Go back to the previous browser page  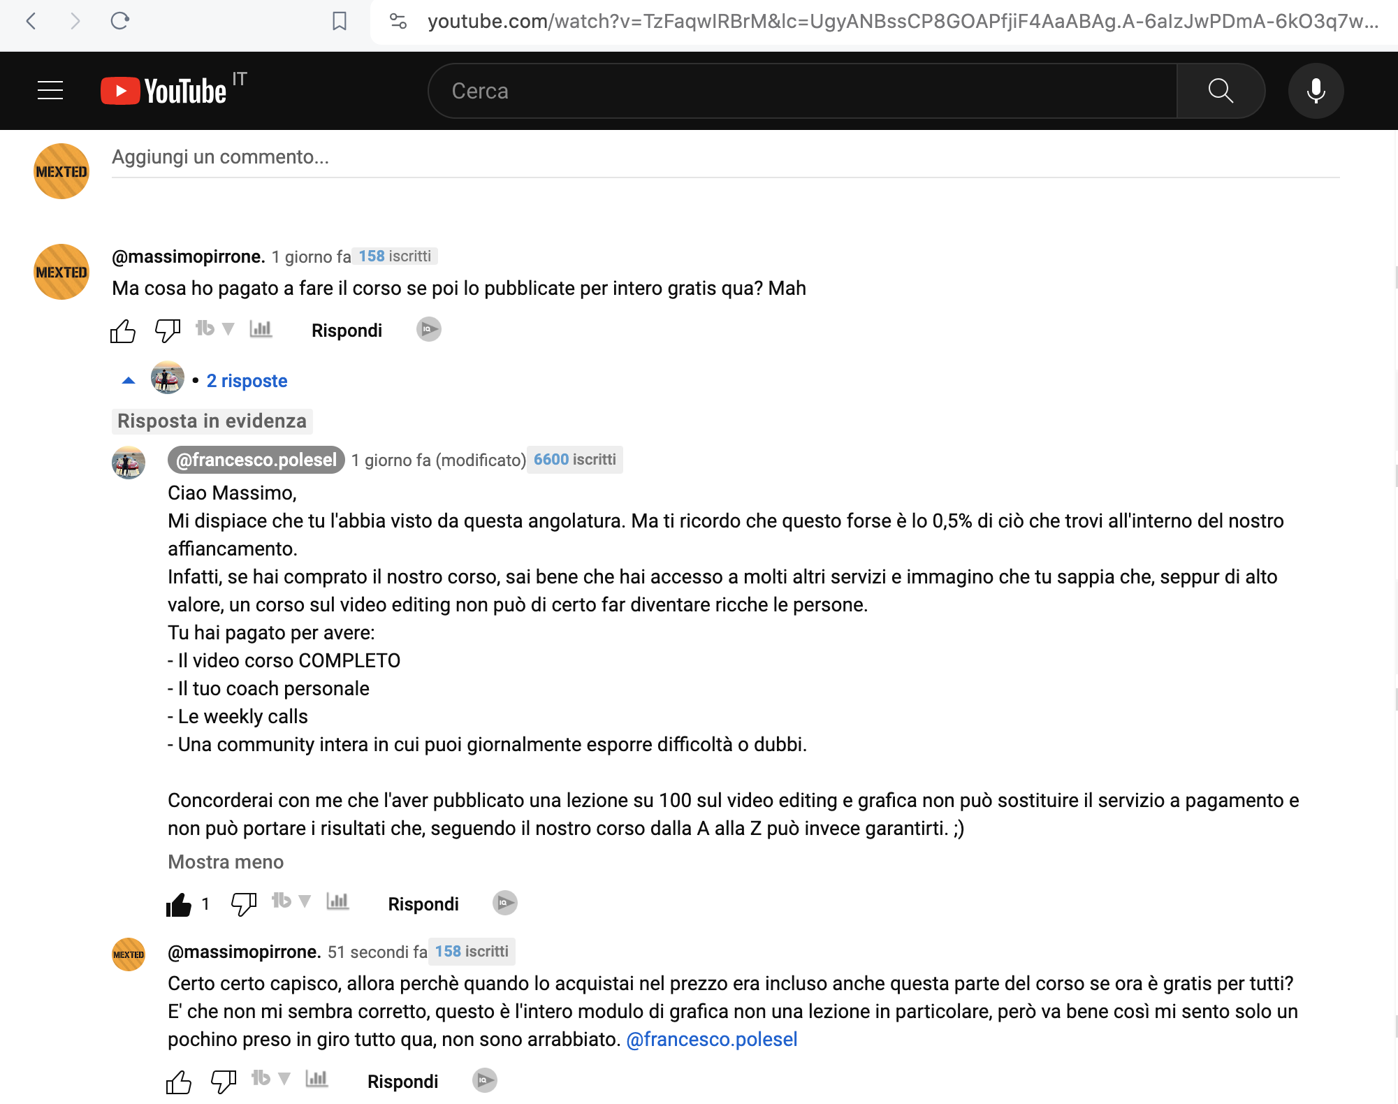coord(31,21)
